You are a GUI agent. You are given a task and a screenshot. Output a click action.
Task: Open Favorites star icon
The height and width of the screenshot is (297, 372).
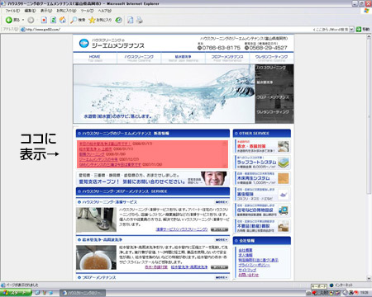coord(92,20)
